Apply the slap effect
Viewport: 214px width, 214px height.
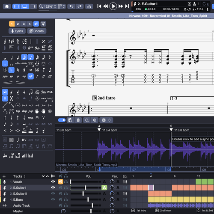(24, 111)
